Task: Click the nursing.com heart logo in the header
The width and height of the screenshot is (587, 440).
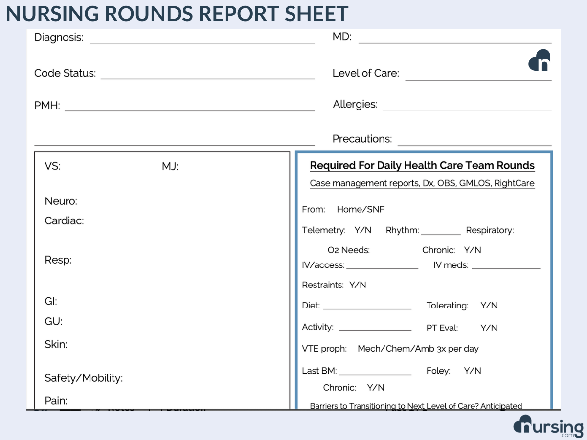Action: (x=539, y=61)
